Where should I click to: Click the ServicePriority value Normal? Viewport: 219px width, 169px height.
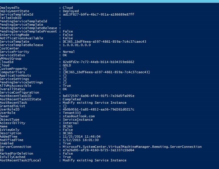pyautogui.click(x=69, y=52)
